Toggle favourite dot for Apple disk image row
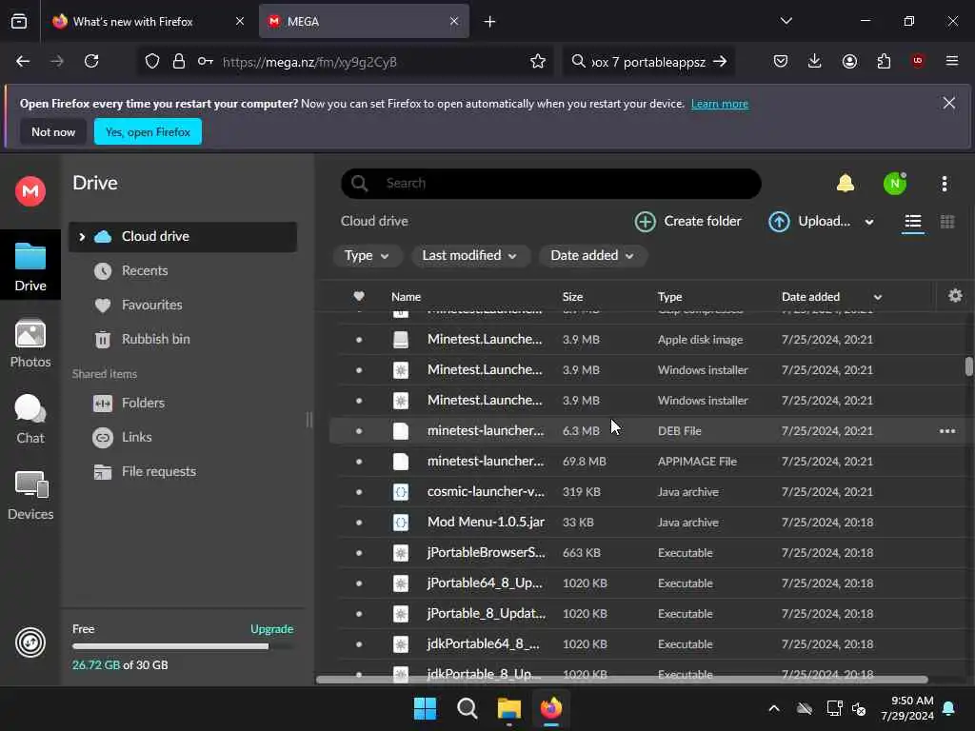The width and height of the screenshot is (975, 731). 359,340
